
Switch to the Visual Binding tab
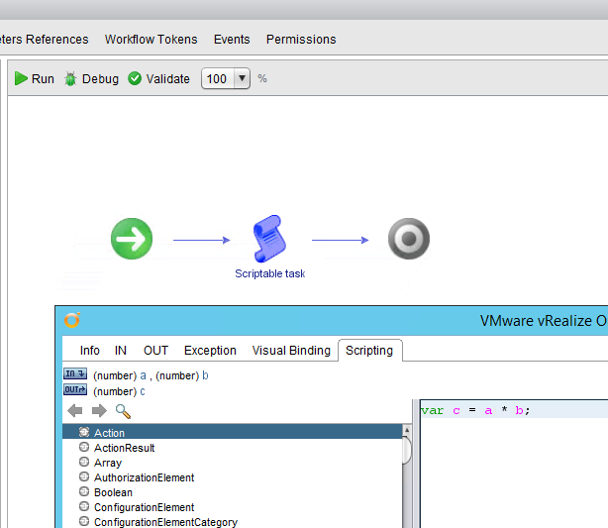click(x=291, y=351)
